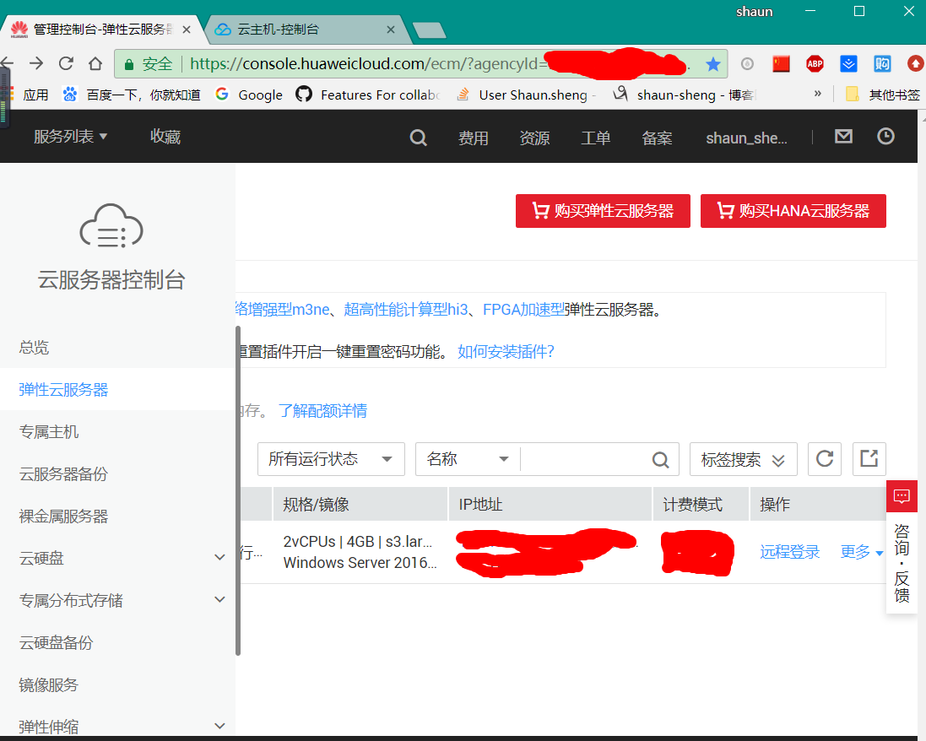Open the shaun-sheng blog bookmark
This screenshot has width=926, height=741.
(x=685, y=95)
